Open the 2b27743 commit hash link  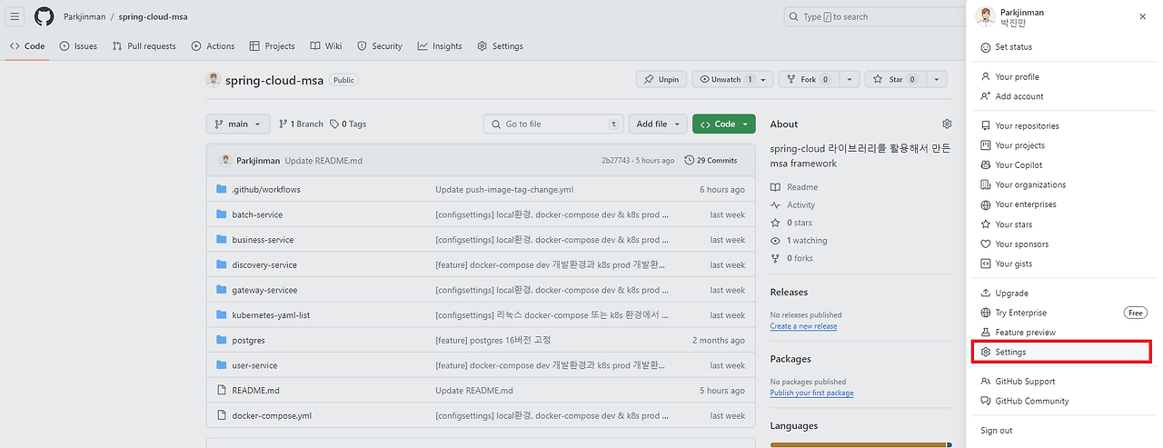(617, 160)
